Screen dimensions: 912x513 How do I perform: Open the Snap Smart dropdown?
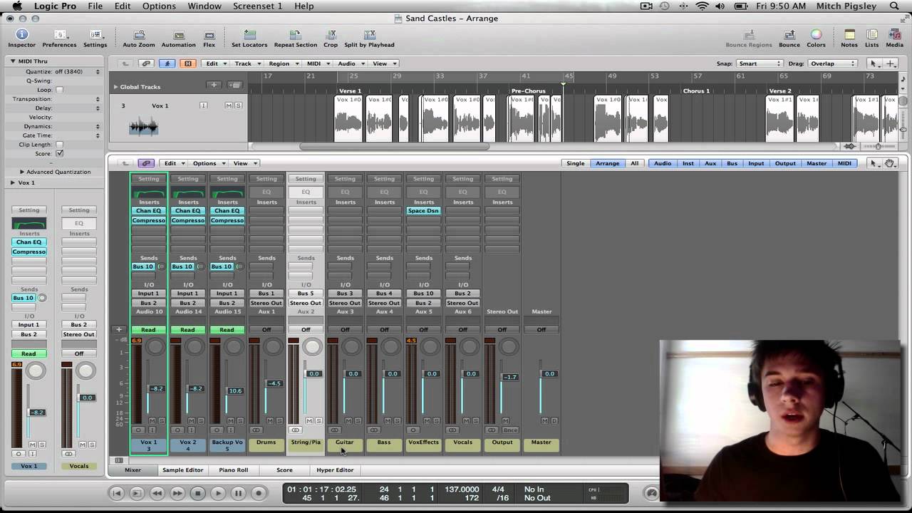(759, 63)
